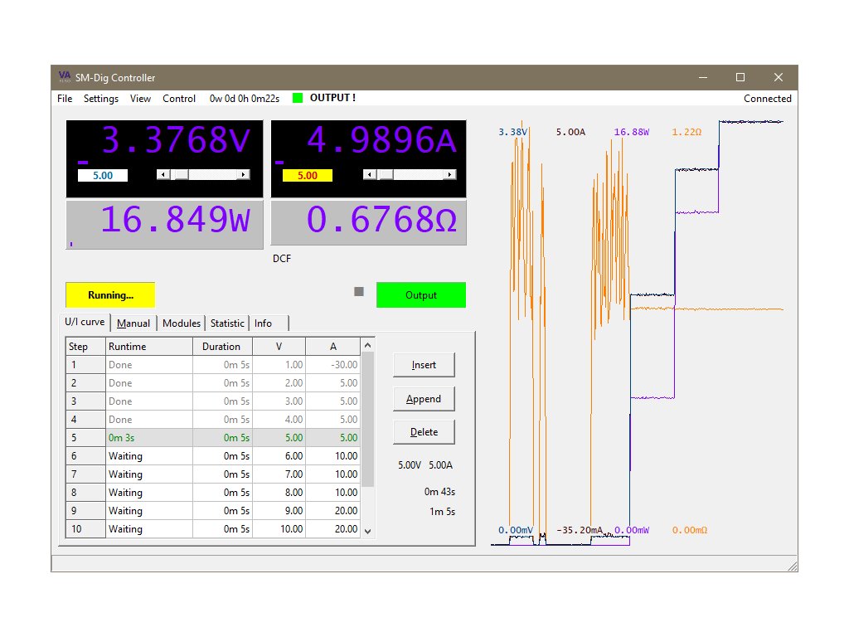849x637 pixels.
Task: Click voltage slider right arrow
Action: pyautogui.click(x=244, y=175)
